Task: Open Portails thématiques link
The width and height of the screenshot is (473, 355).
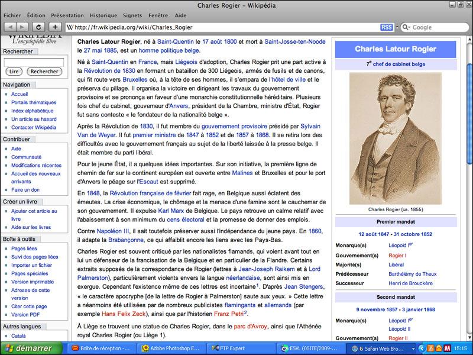Action: (34, 102)
